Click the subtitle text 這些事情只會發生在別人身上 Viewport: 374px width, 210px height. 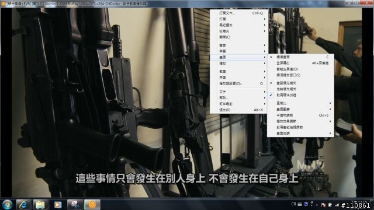tap(140, 178)
